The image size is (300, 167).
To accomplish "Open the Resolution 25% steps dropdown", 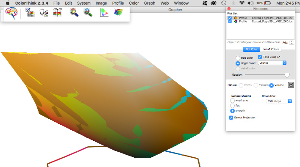I will tap(279, 101).
